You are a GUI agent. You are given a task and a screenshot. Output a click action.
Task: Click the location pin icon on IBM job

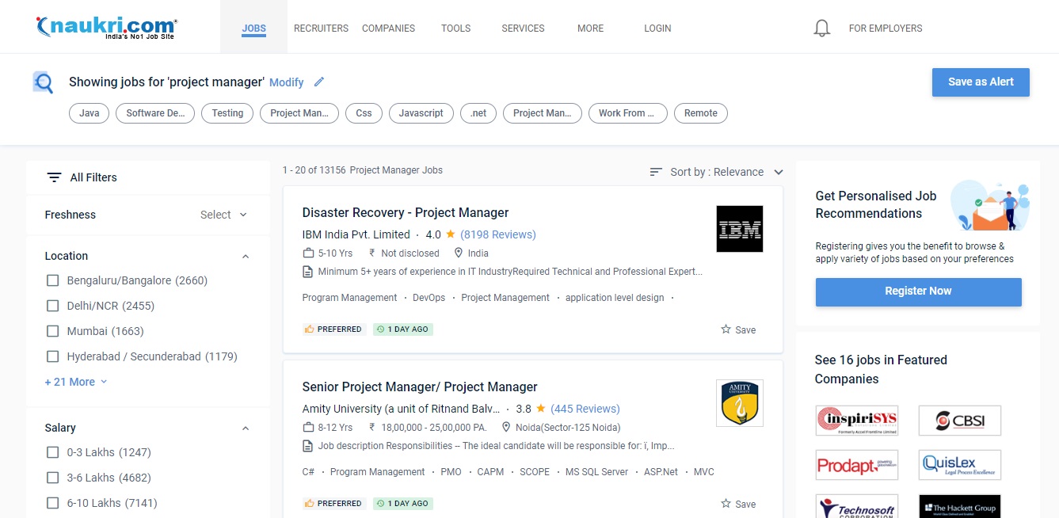click(x=459, y=253)
